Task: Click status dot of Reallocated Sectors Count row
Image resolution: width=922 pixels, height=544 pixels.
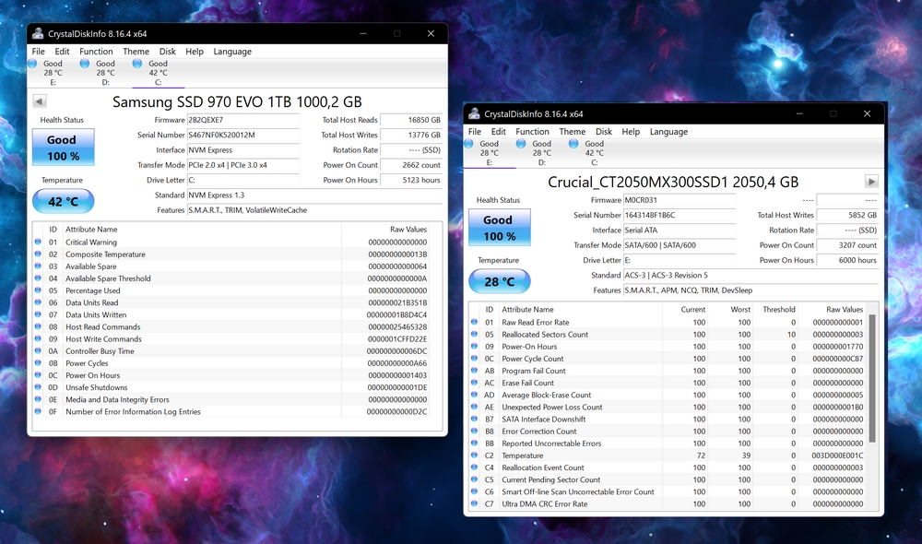Action: 475,334
